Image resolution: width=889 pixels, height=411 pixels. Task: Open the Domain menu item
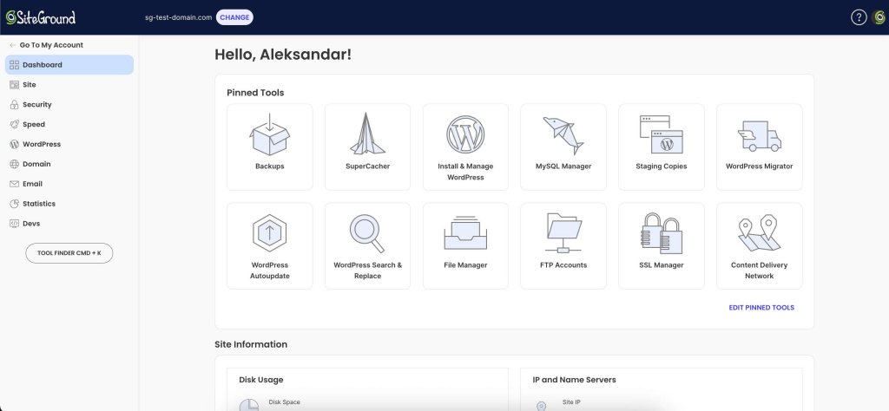(69, 164)
